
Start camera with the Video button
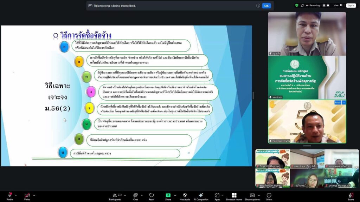27,195
